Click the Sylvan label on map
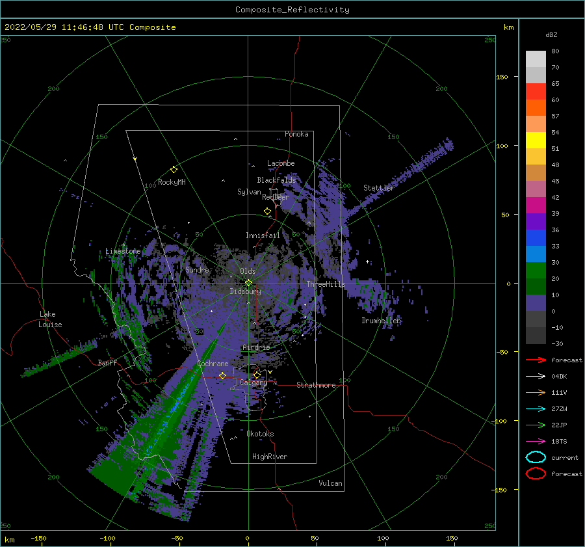Screen dimensions: 585x547 [249, 192]
